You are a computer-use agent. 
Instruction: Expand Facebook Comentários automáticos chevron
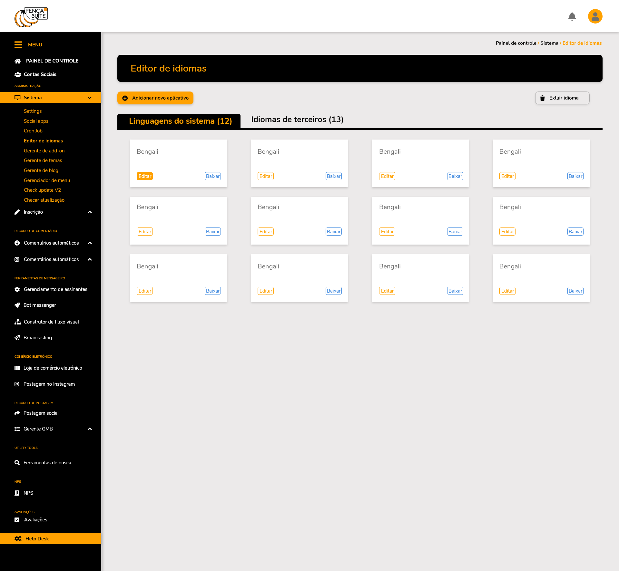point(90,243)
